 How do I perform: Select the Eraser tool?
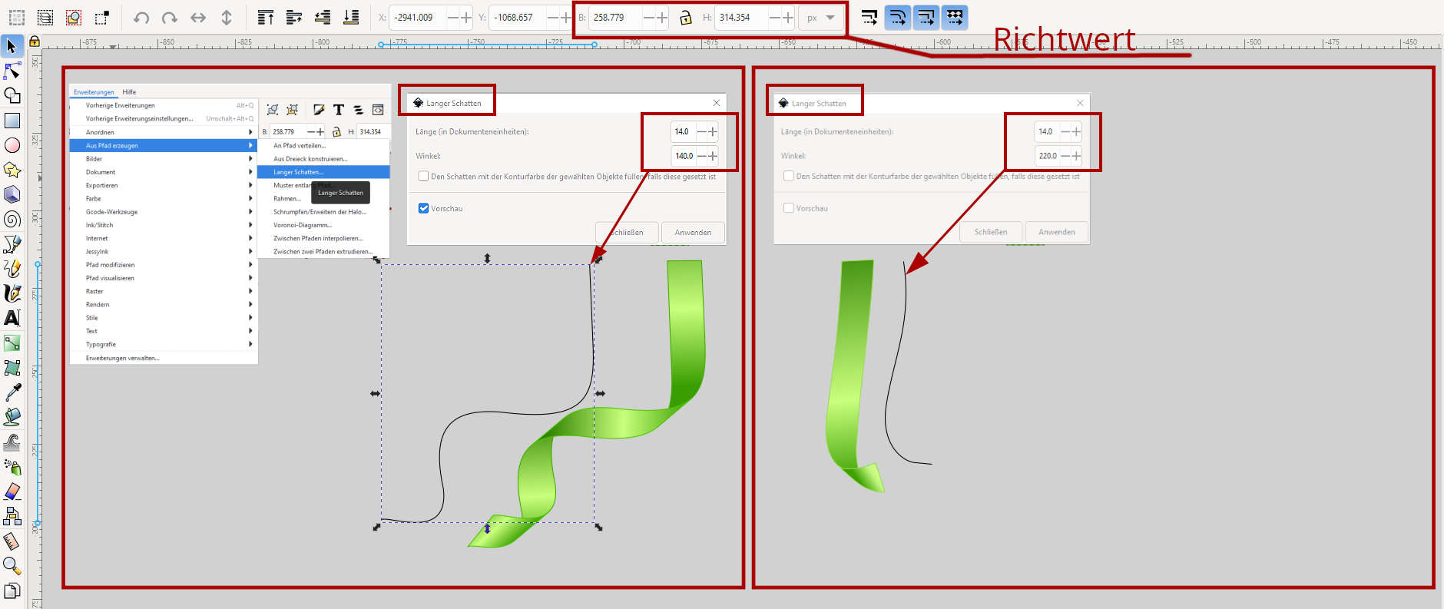(12, 492)
